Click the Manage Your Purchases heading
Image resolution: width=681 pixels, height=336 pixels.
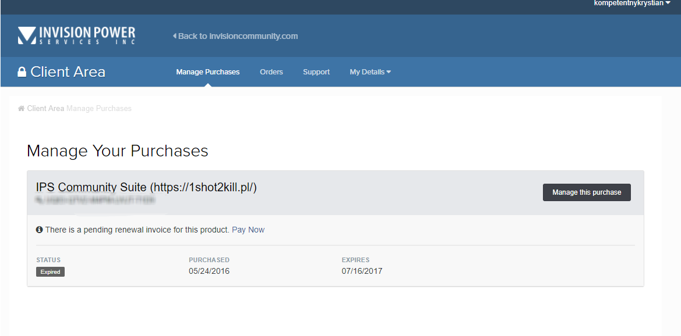[118, 151]
